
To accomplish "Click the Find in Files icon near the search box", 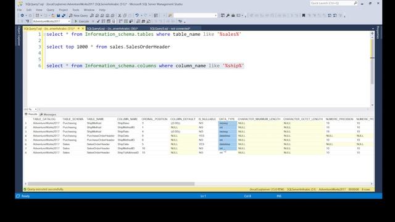I will [170, 15].
